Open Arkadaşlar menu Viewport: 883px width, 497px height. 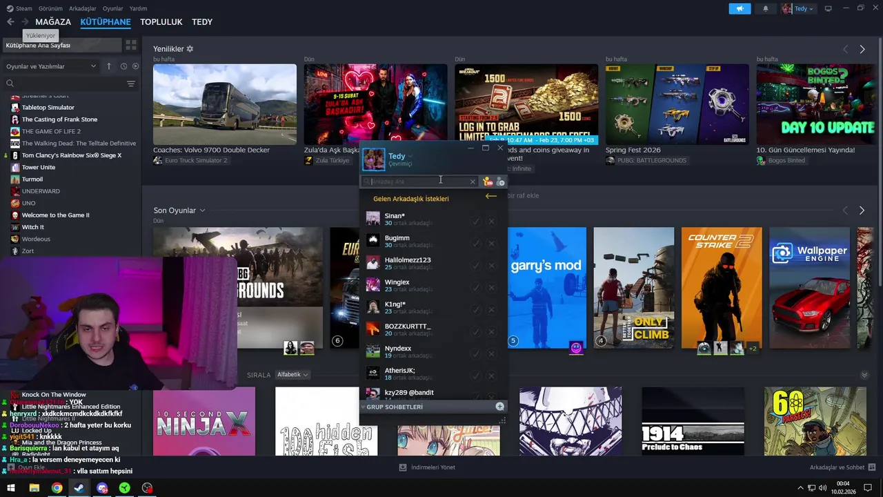click(83, 8)
